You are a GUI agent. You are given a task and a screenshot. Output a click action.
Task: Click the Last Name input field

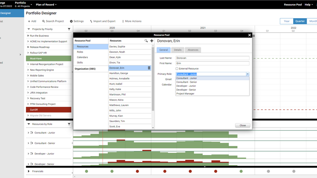point(212,58)
